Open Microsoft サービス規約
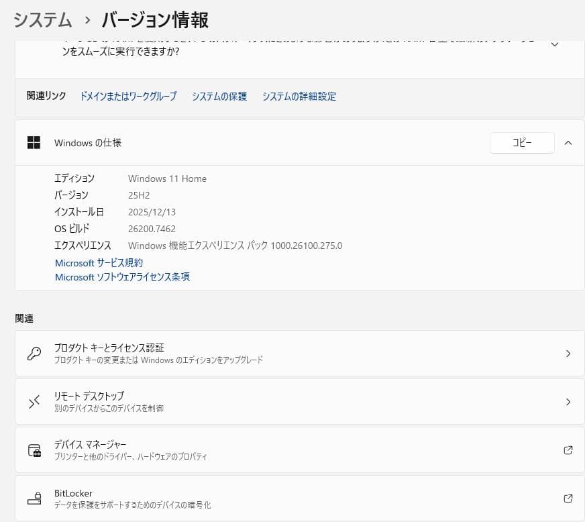 tap(98, 262)
